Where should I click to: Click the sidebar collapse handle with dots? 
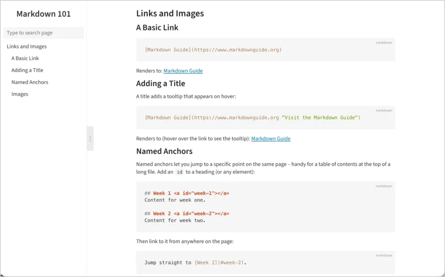90,138
